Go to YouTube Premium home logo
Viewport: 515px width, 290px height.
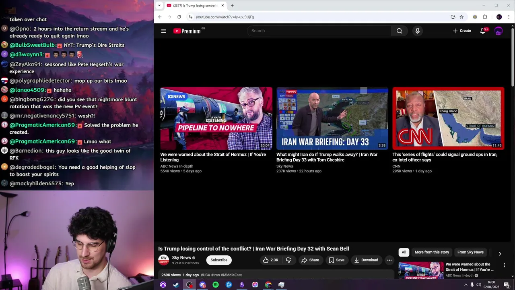(187, 31)
